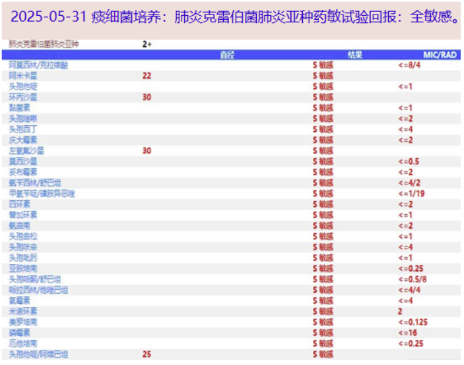Click the 美罗培南 drug name
This screenshot has width=464, height=365.
point(23,322)
